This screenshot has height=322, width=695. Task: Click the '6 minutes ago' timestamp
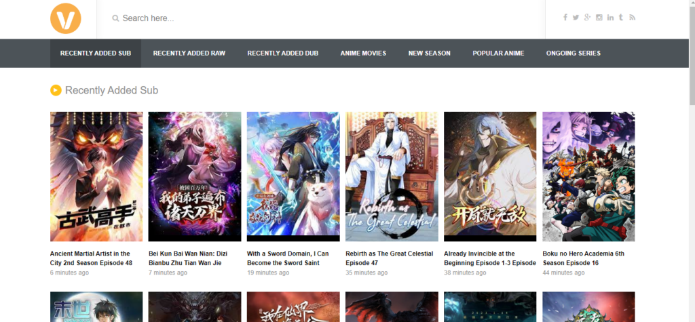(x=70, y=273)
